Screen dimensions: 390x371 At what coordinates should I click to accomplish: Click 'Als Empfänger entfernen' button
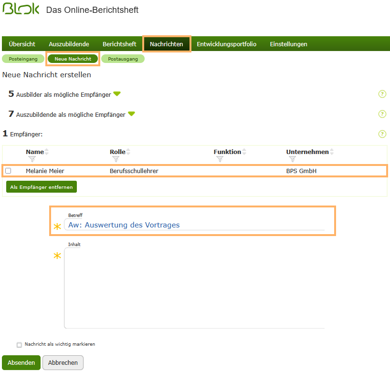(x=42, y=187)
